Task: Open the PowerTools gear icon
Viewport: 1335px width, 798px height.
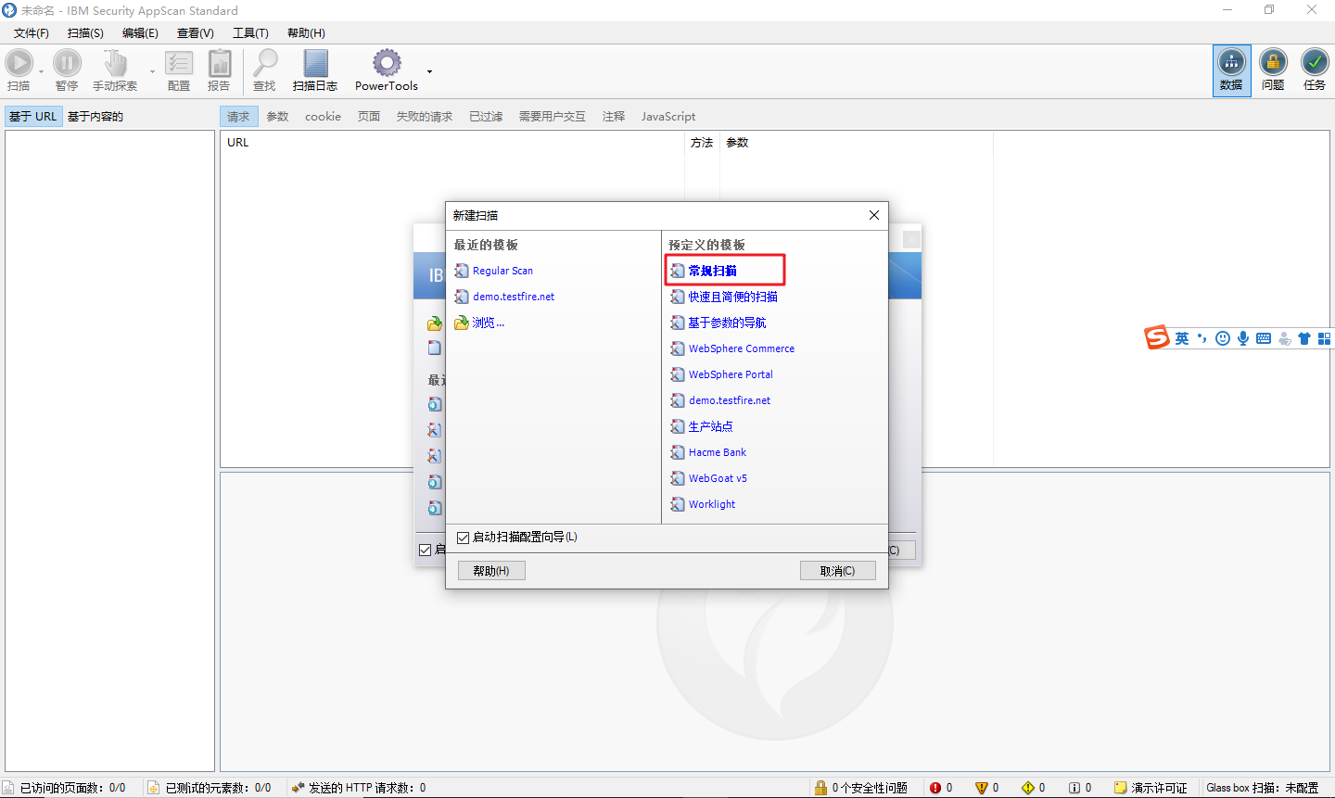Action: (x=387, y=63)
